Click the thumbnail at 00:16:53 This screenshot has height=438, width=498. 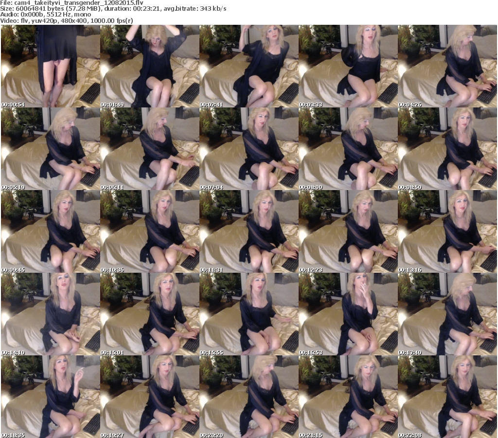point(348,314)
